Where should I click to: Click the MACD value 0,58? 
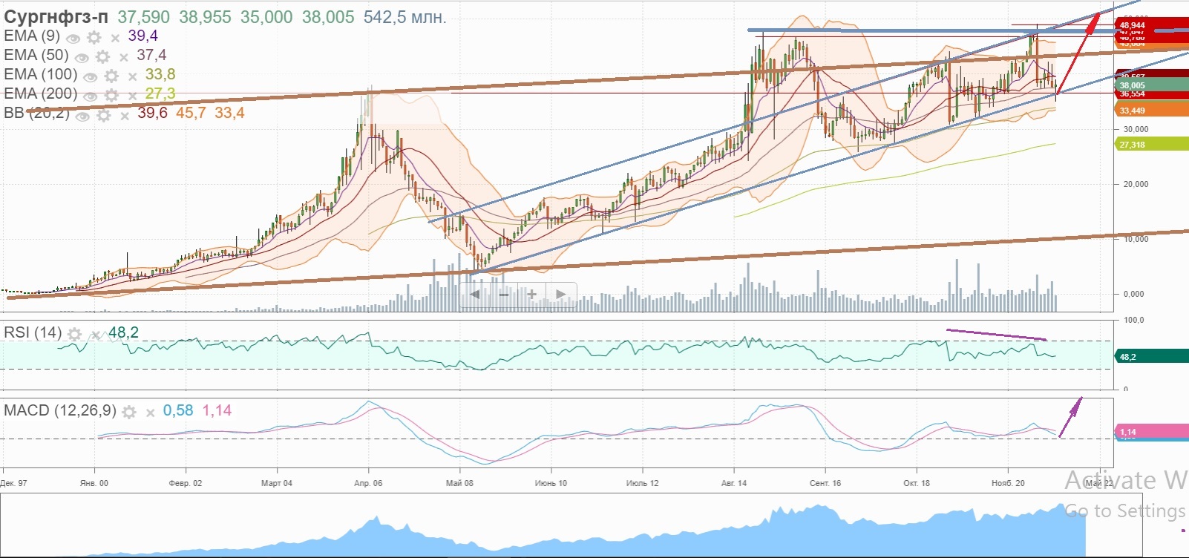(178, 410)
